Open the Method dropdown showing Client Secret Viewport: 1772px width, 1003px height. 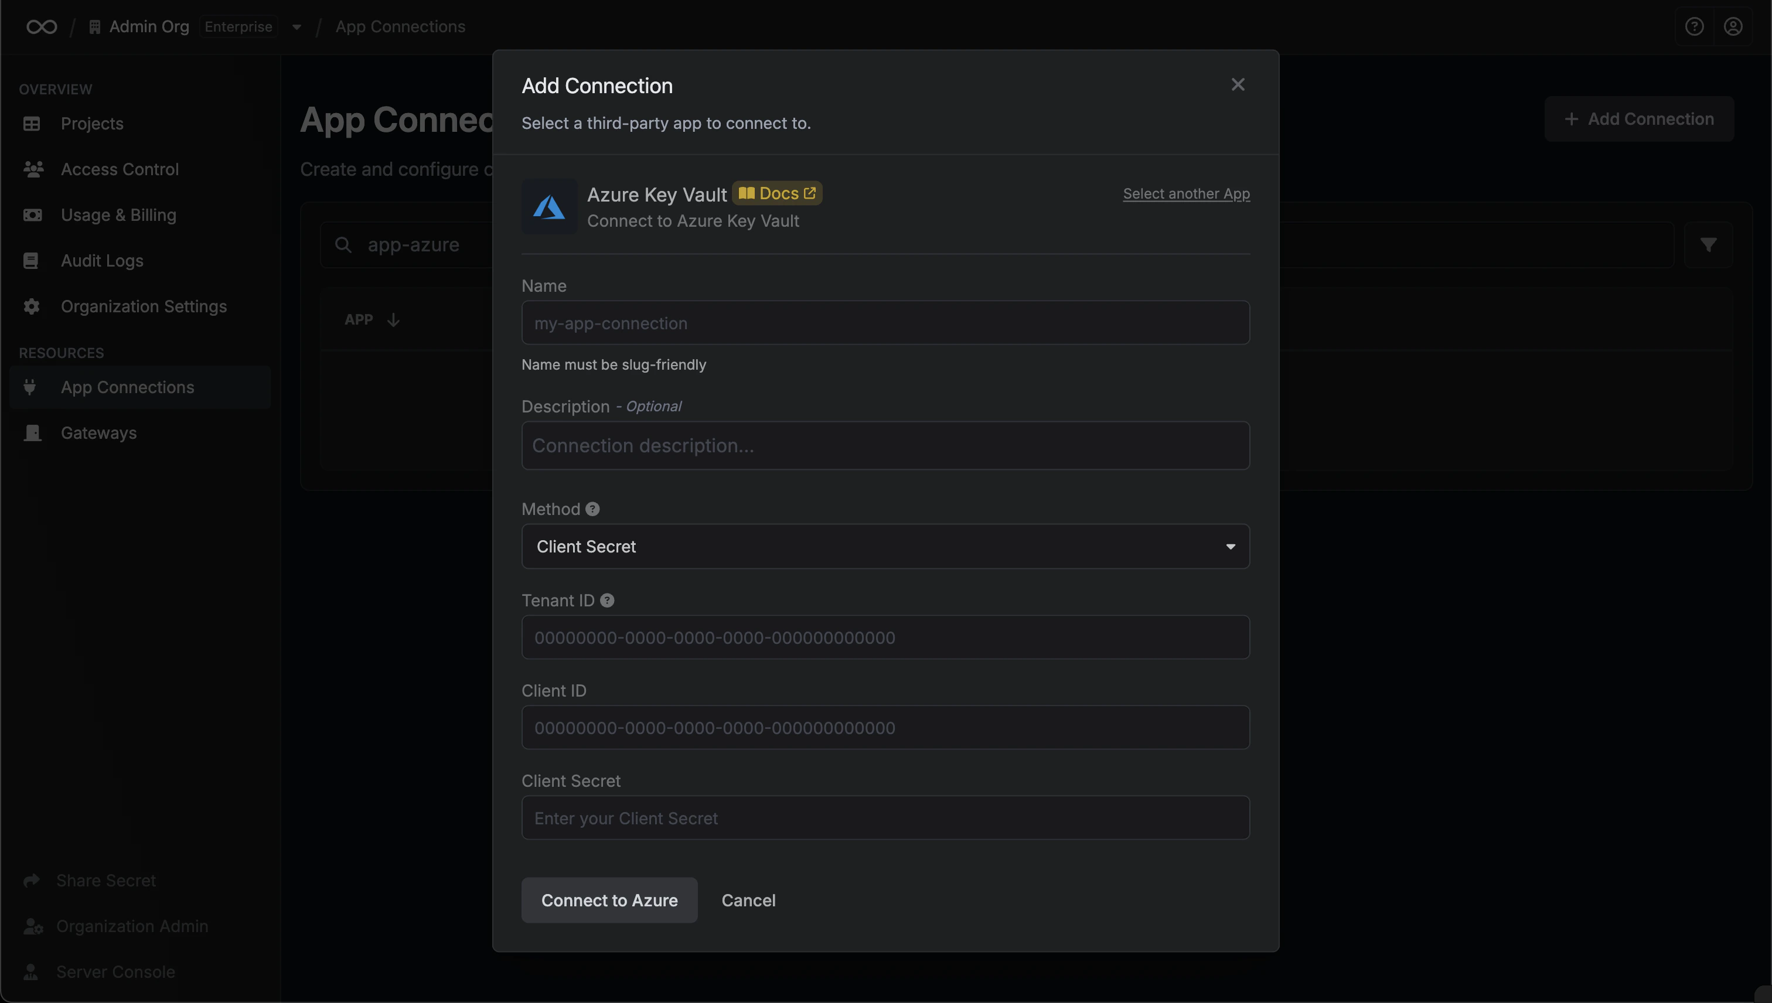[x=885, y=546]
